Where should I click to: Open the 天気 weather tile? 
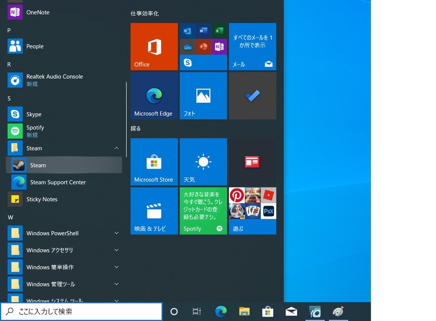coord(203,162)
